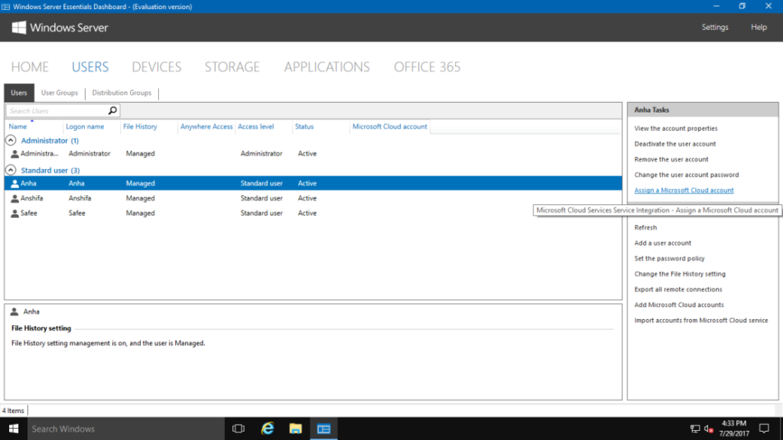Open the Windows Start menu
Viewport: 783px width, 440px height.
14,429
